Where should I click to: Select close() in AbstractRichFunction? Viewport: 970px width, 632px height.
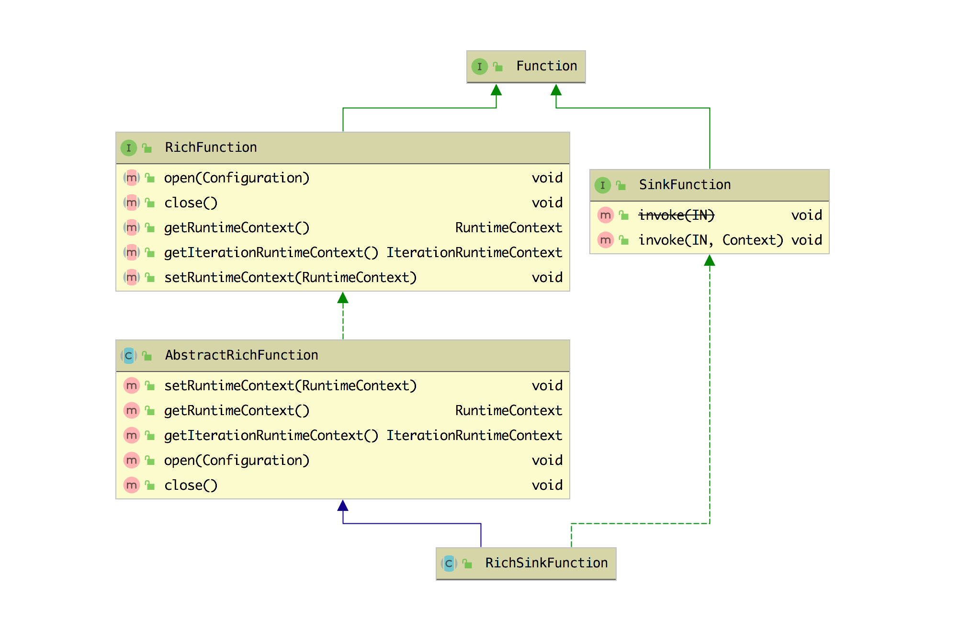[x=191, y=485]
